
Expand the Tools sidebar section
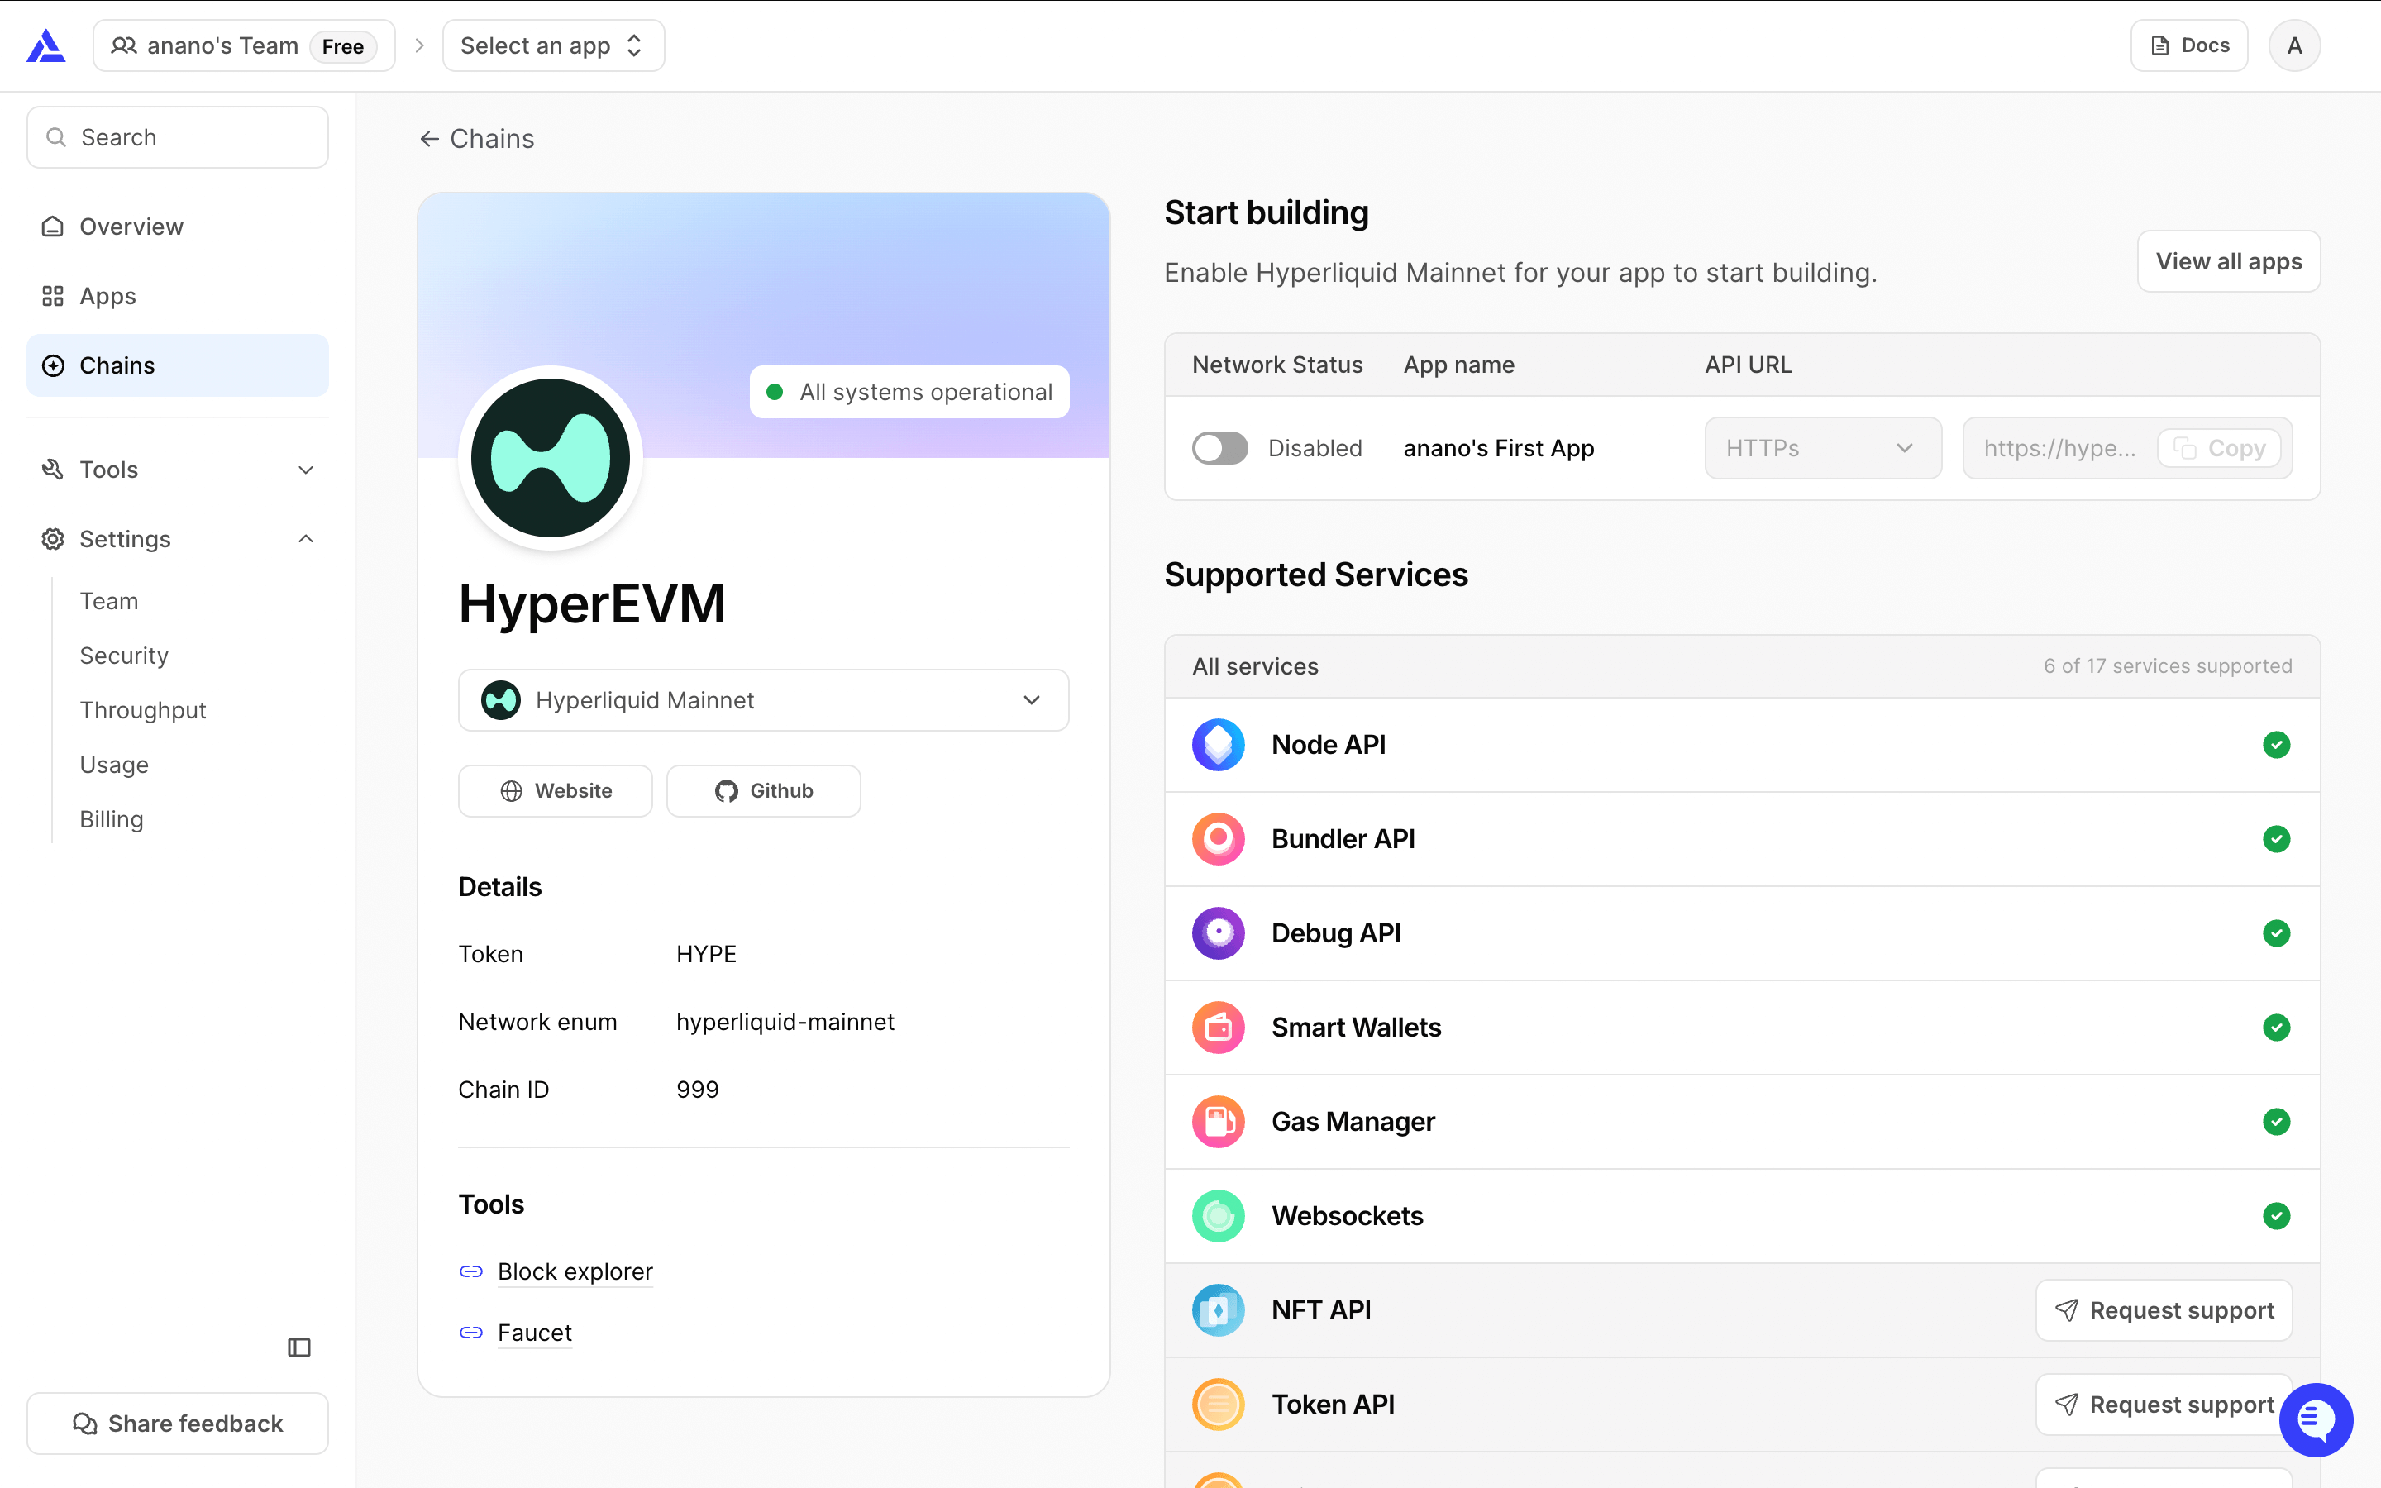tap(177, 470)
